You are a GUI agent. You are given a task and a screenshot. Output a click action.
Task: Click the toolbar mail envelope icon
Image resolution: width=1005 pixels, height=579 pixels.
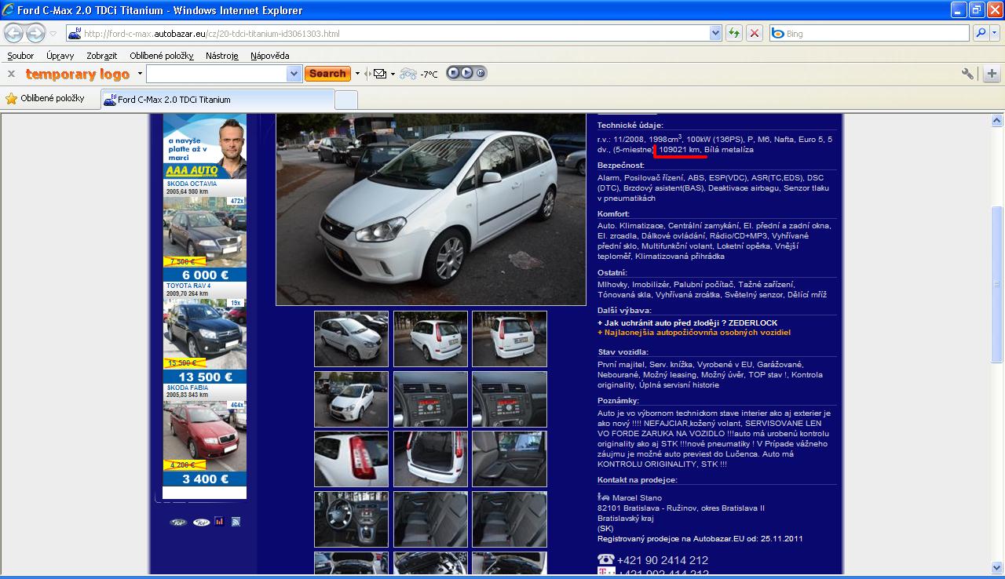(x=380, y=74)
